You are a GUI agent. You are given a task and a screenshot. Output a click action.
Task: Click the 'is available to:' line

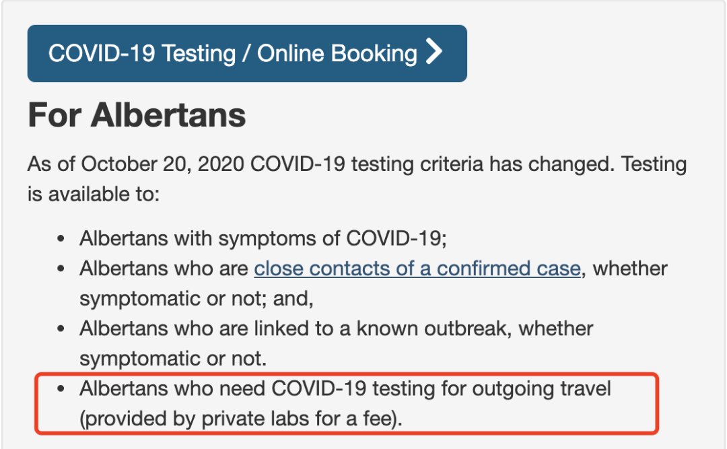click(x=93, y=195)
